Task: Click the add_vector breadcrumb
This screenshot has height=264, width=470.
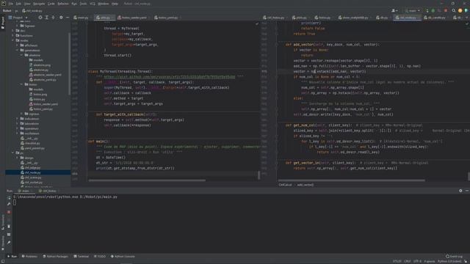Action: click(x=305, y=185)
